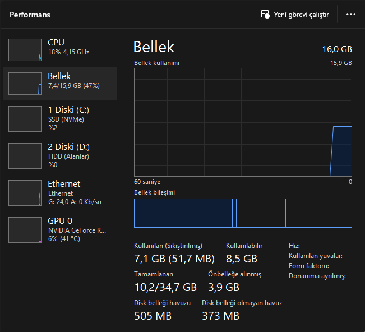
Task: Select the Ethernet activity graph thumbnail
Action: 25,192
